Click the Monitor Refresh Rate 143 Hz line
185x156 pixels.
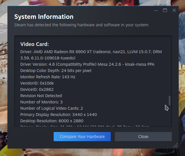click(48, 77)
